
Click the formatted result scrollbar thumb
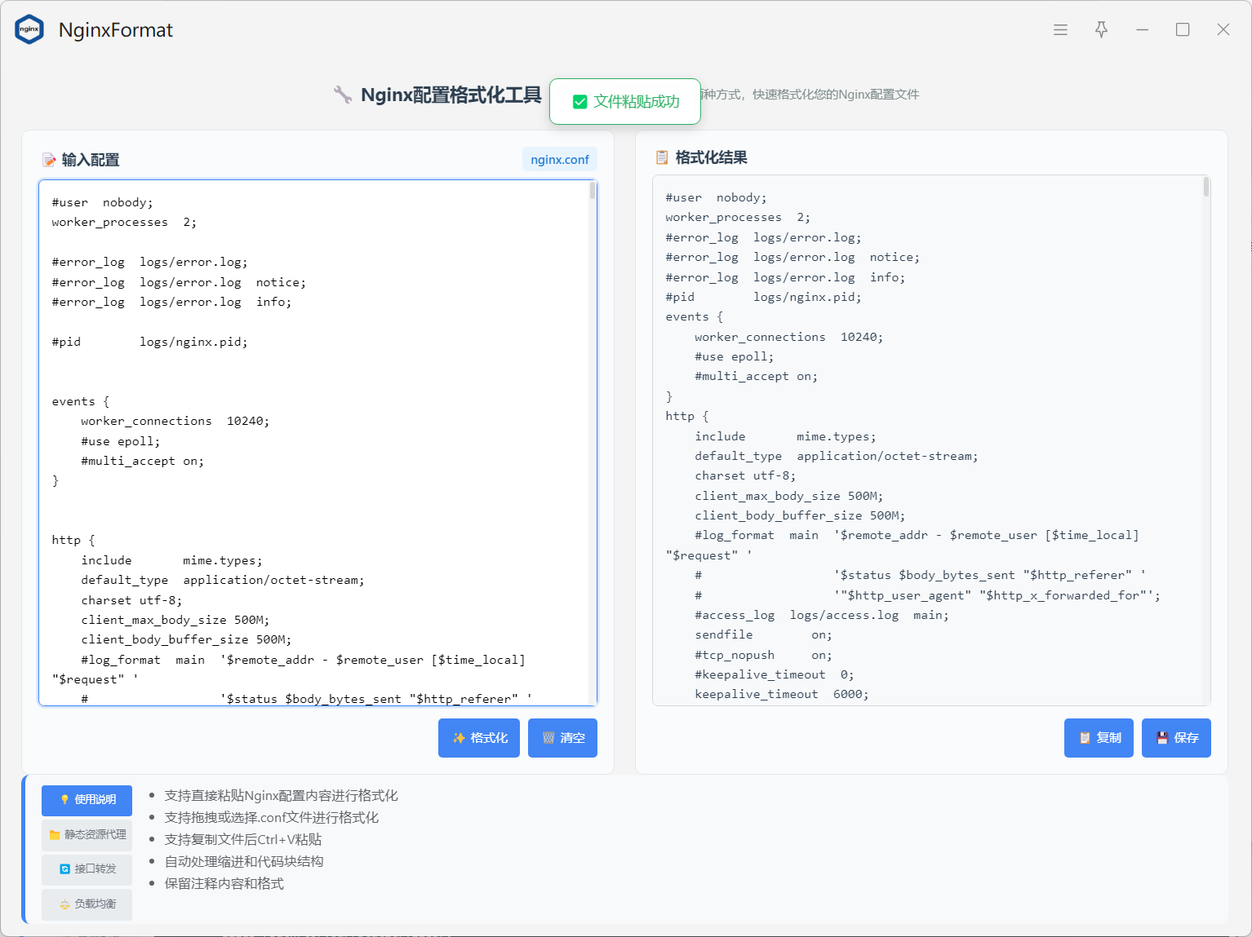pyautogui.click(x=1205, y=188)
